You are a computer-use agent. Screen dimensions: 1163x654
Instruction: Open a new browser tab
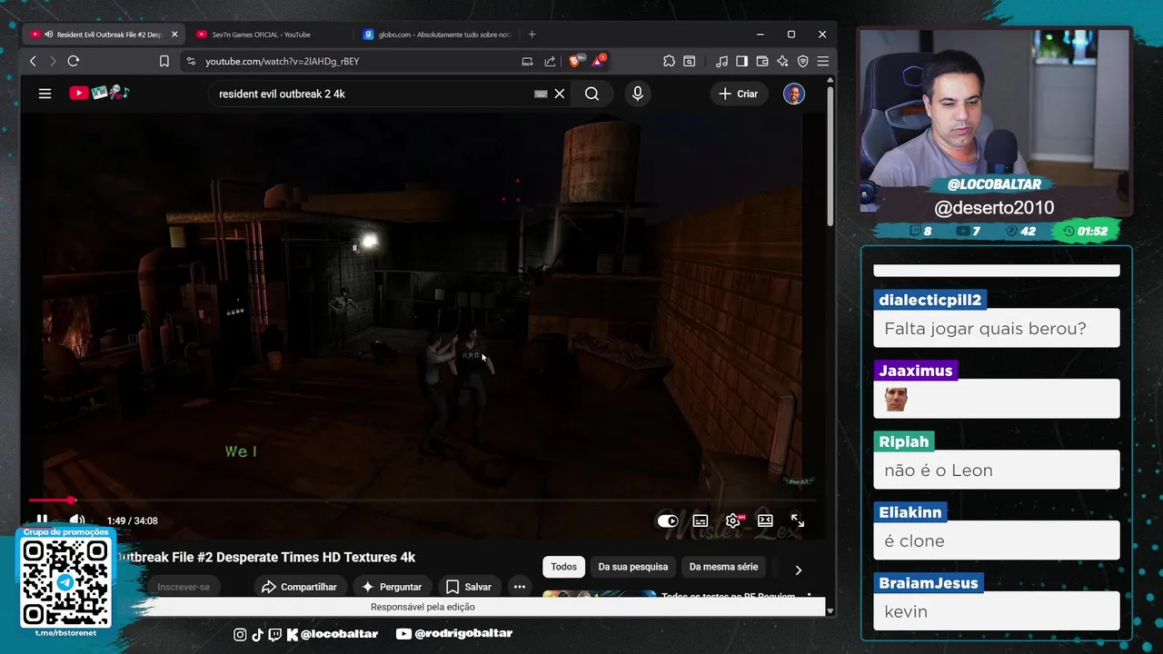(x=532, y=35)
